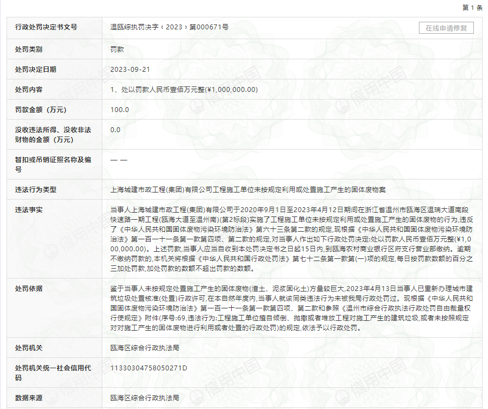
Task: Click the 处罚决定日期 row label
Action: [36, 70]
